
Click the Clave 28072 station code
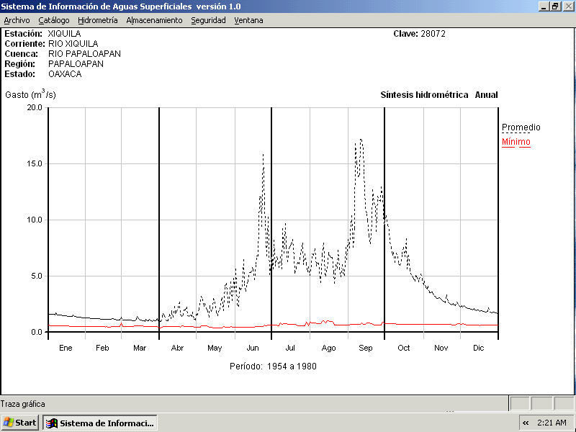tap(419, 34)
